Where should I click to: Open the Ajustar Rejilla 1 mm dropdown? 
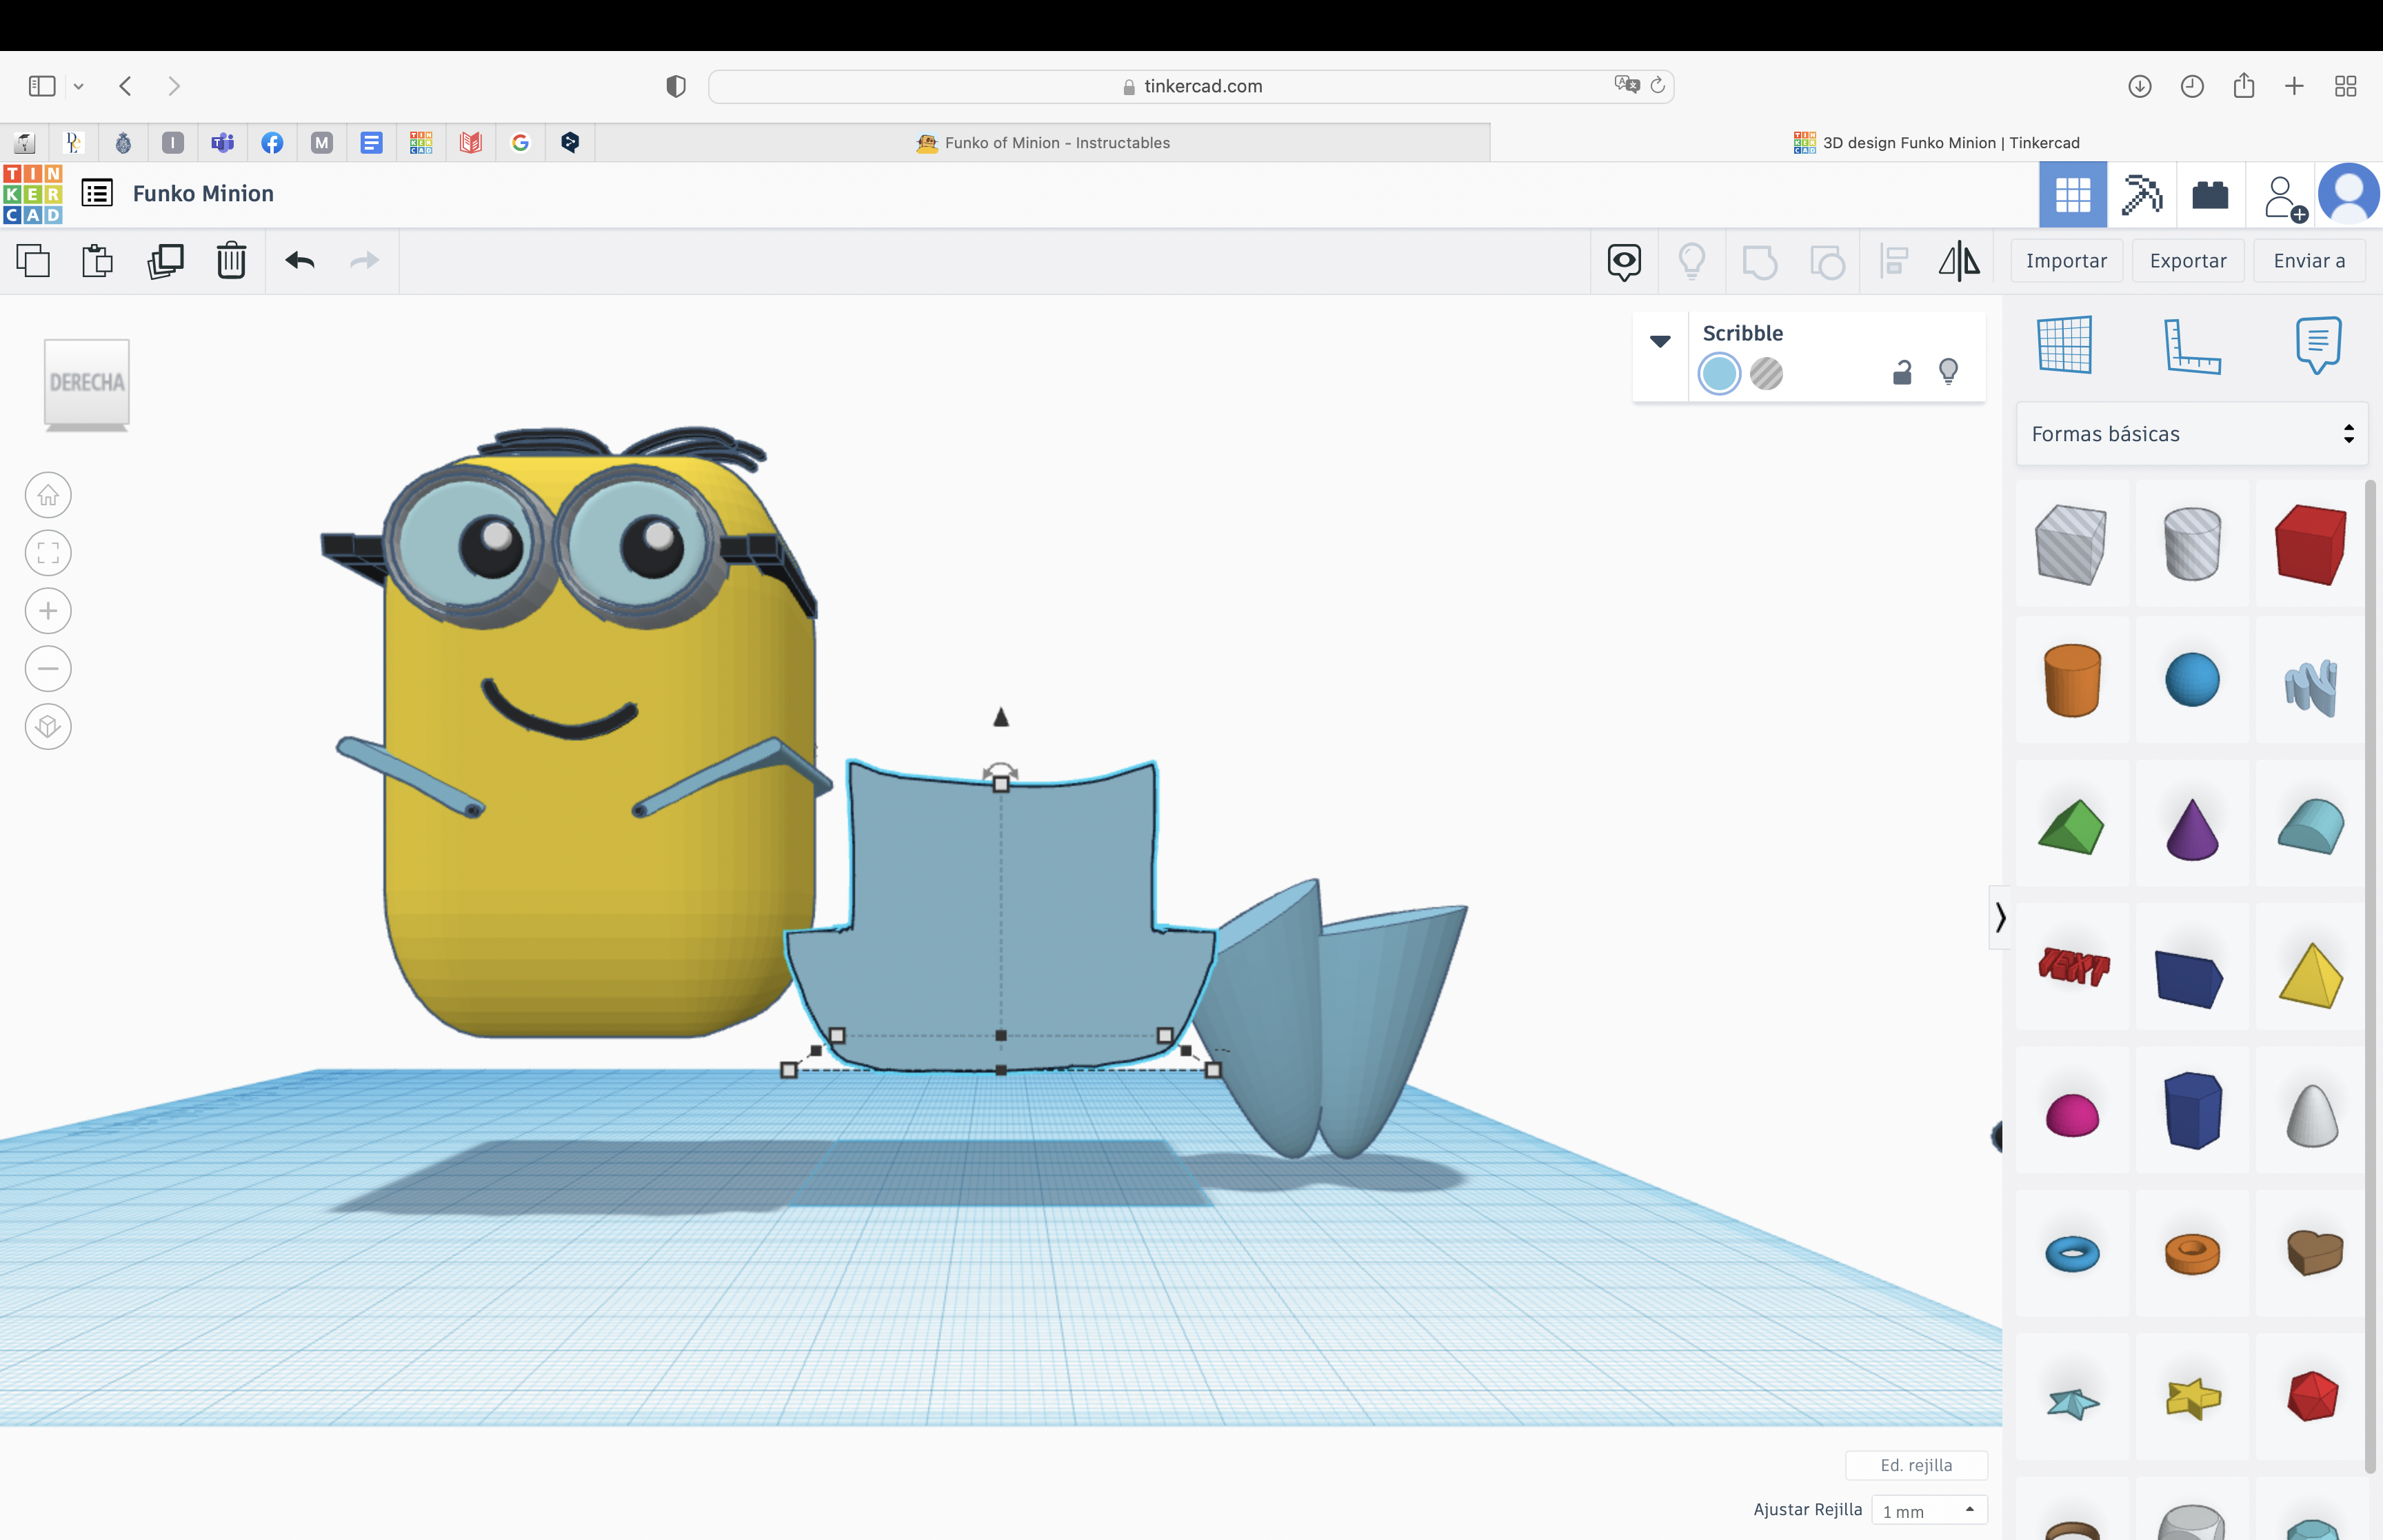pyautogui.click(x=1929, y=1511)
